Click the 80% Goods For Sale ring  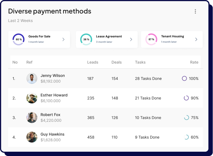click(18, 39)
